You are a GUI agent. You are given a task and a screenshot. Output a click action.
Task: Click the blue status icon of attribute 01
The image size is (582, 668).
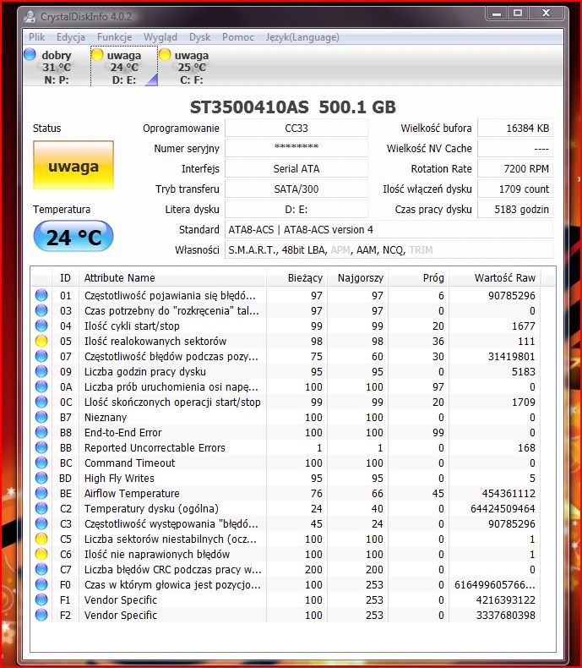point(41,295)
